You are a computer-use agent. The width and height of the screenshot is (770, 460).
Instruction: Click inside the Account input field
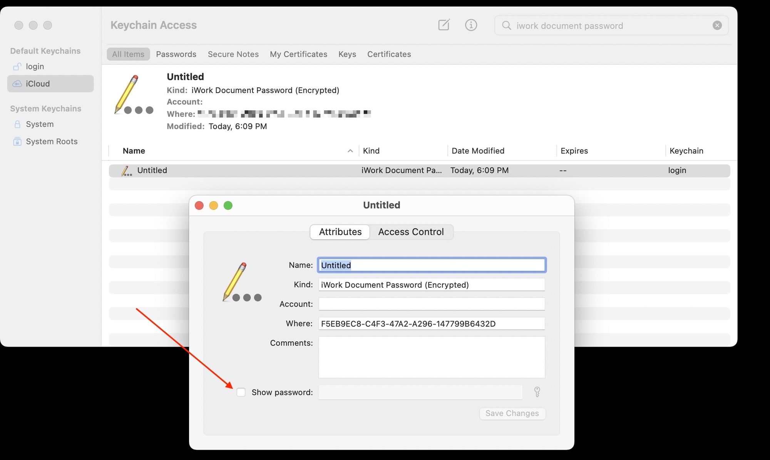pyautogui.click(x=431, y=304)
